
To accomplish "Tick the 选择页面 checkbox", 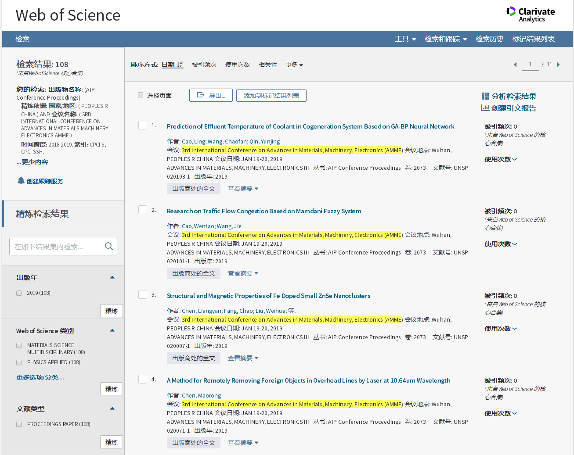I will point(141,95).
